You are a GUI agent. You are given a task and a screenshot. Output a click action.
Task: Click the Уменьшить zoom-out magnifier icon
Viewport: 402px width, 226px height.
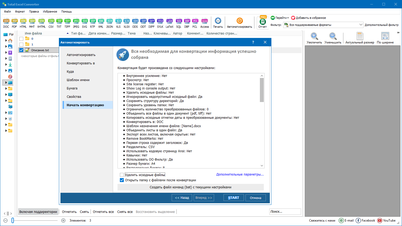pyautogui.click(x=333, y=36)
